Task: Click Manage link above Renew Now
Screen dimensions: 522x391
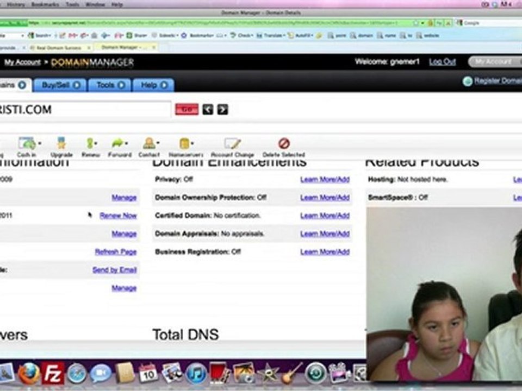Action: tap(124, 198)
